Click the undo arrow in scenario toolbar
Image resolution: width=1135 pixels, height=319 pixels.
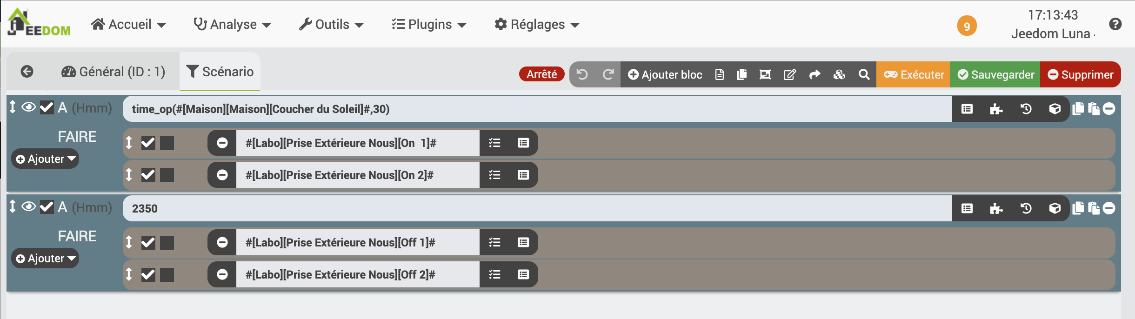coord(582,74)
